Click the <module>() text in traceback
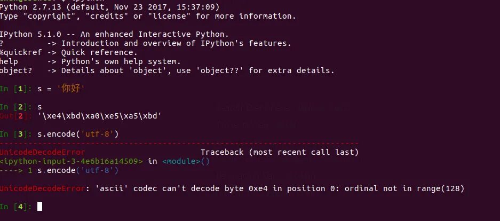The width and height of the screenshot is (500, 221). pyautogui.click(x=186, y=161)
